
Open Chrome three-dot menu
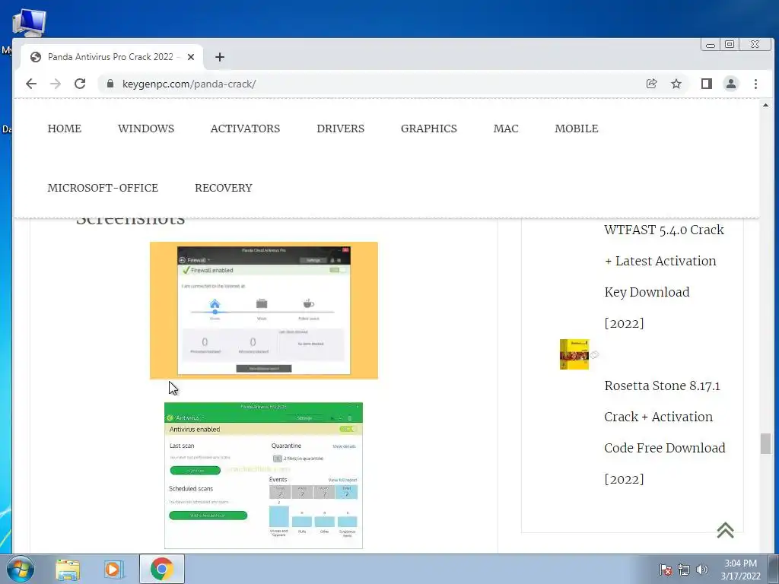tap(755, 84)
